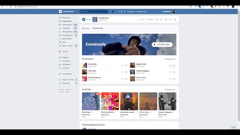Play the Гой ты, Русь track
This screenshot has height=135, width=240.
click(x=132, y=79)
